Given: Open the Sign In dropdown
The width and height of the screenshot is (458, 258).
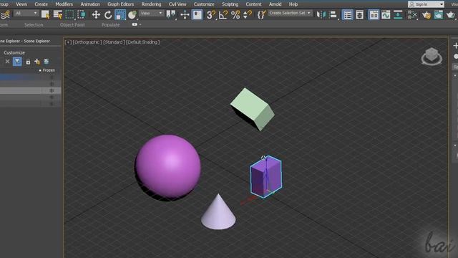Looking at the screenshot, I should coord(427,4).
